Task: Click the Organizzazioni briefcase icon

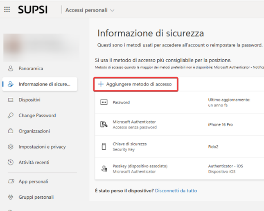Action: coord(11,131)
